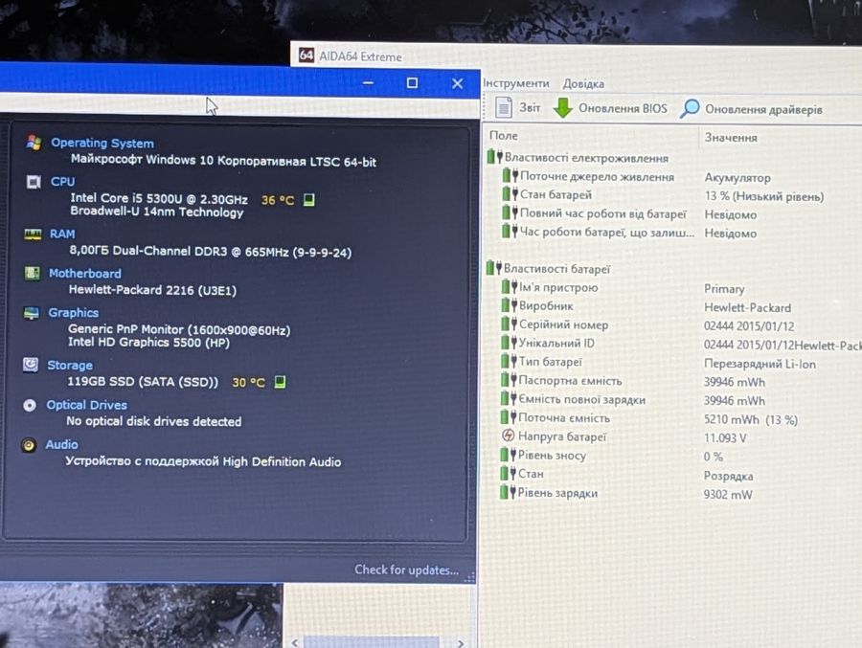Click the report page icon

pyautogui.click(x=503, y=107)
